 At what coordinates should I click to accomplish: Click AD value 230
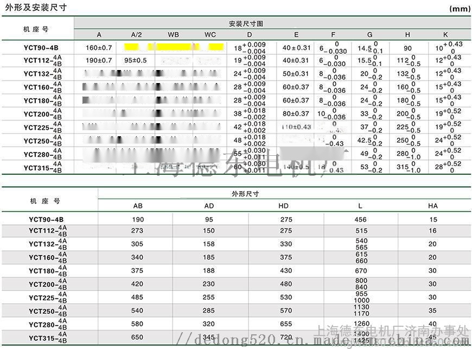pyautogui.click(x=209, y=284)
